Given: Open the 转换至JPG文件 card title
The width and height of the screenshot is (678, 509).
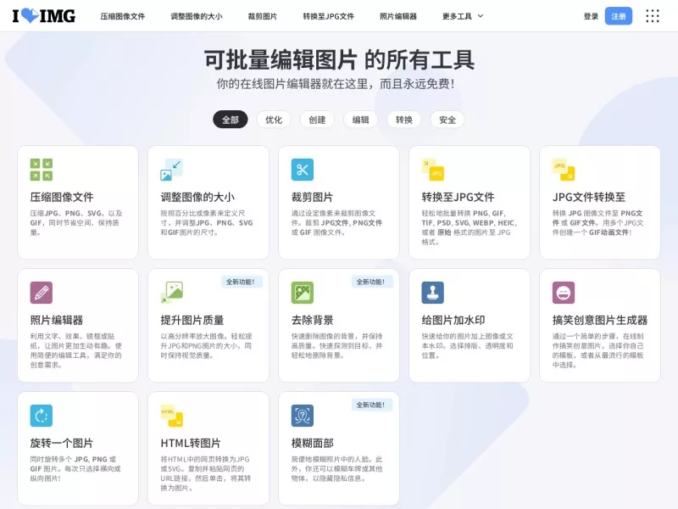Looking at the screenshot, I should (458, 197).
